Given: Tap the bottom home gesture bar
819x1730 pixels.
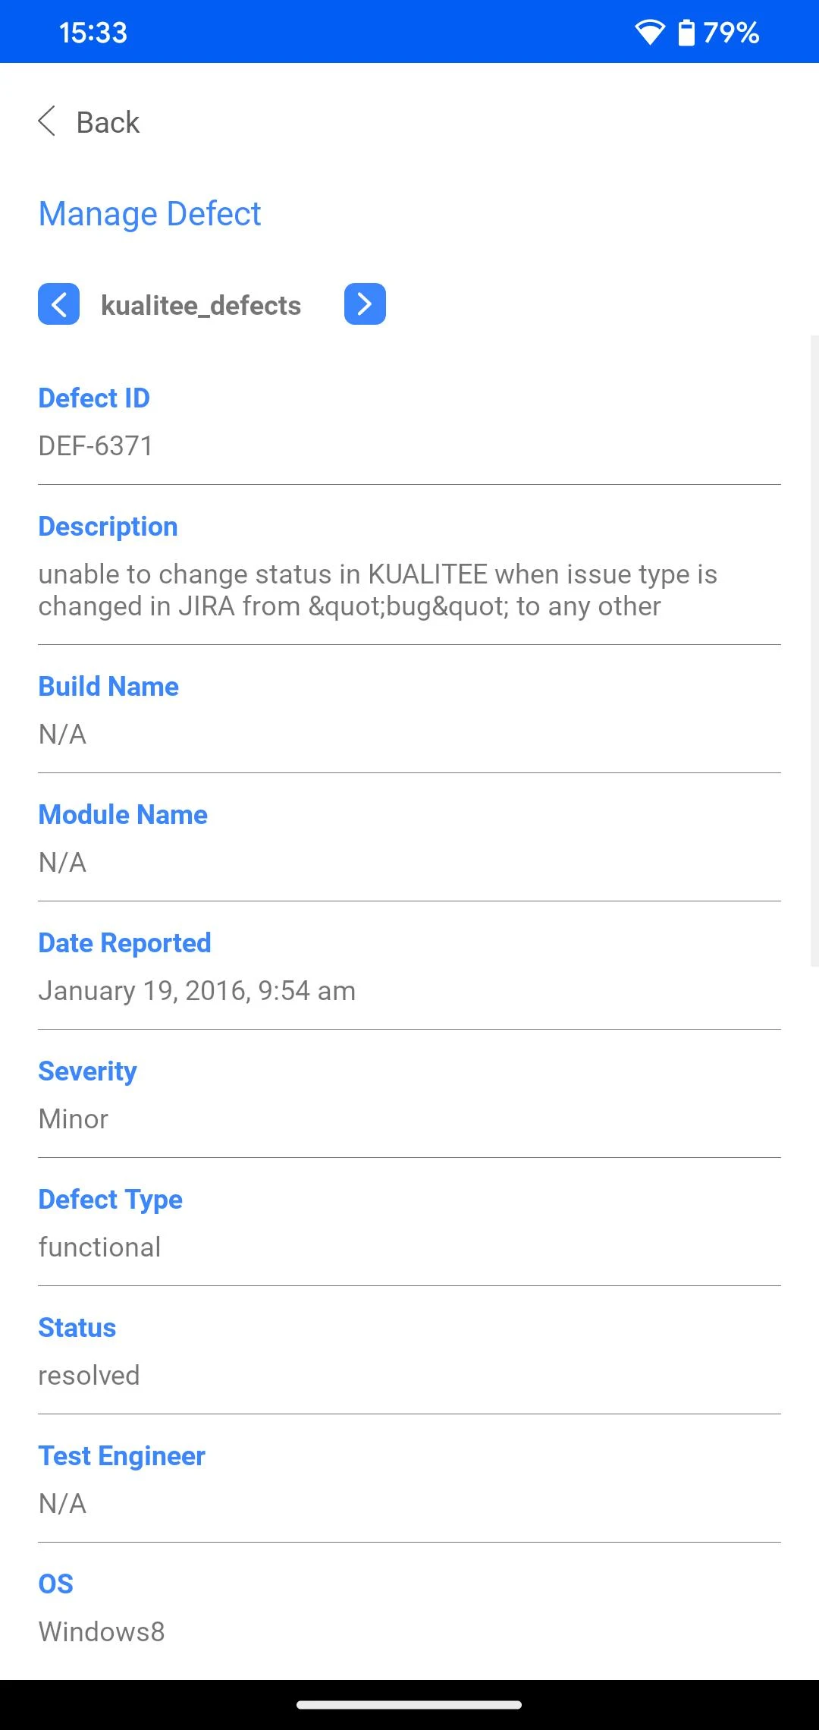Looking at the screenshot, I should click(409, 1705).
